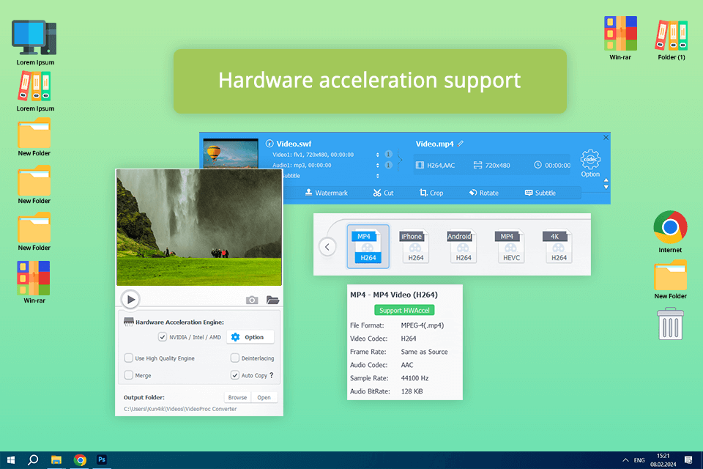Click the waterfall preview image
Viewport: 703px width, 469px height.
(199, 227)
